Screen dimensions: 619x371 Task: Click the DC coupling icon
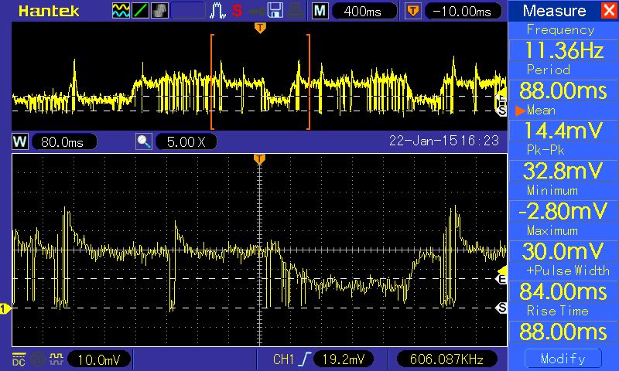[19, 359]
